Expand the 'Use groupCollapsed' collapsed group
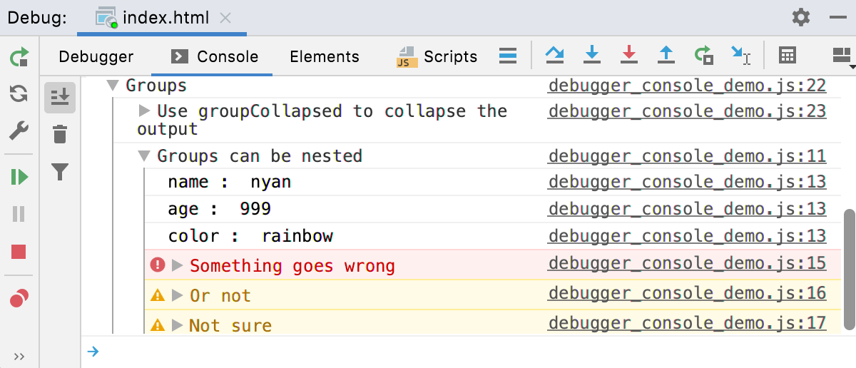 click(144, 111)
